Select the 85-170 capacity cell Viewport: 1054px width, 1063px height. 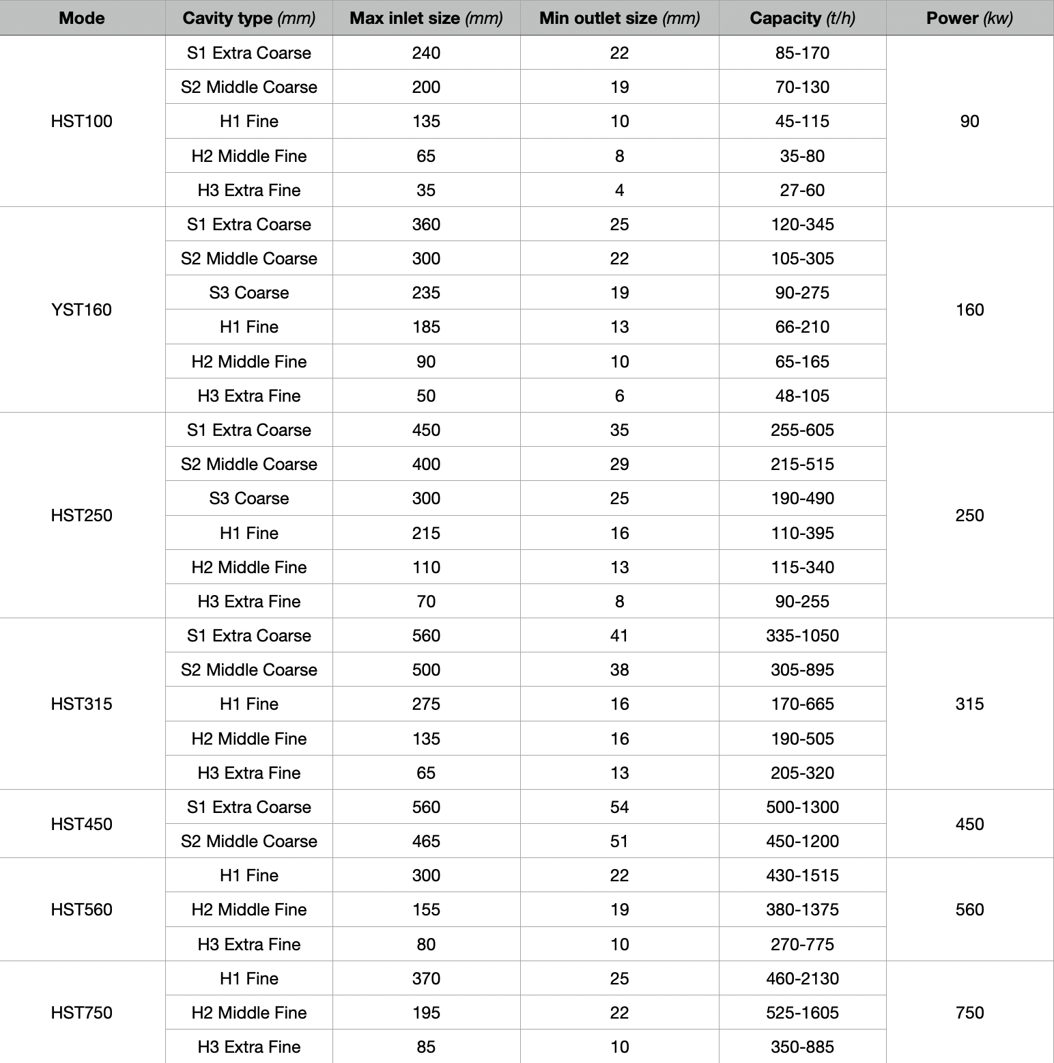click(x=802, y=53)
